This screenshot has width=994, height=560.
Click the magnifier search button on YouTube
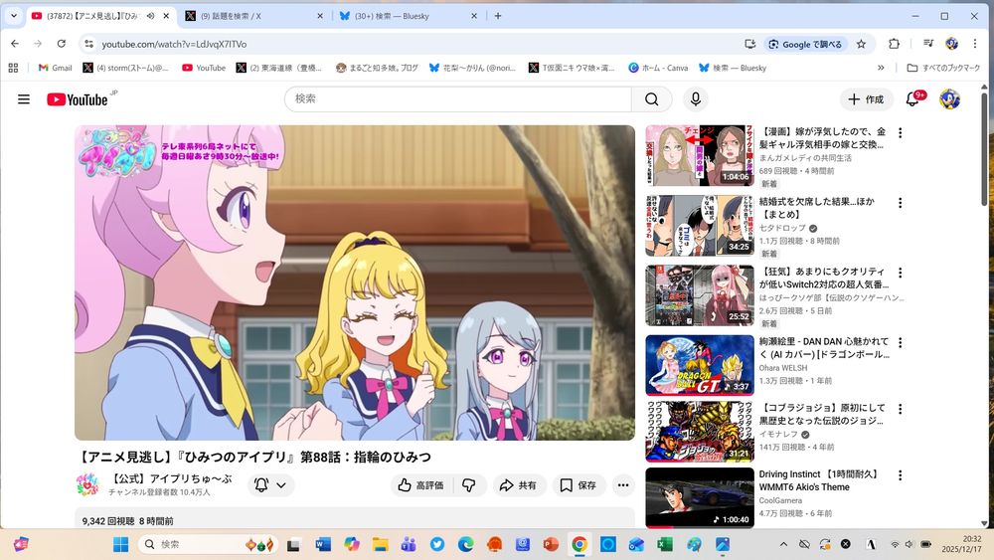click(651, 98)
